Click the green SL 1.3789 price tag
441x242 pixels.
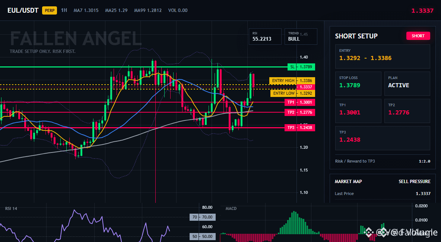(301, 67)
